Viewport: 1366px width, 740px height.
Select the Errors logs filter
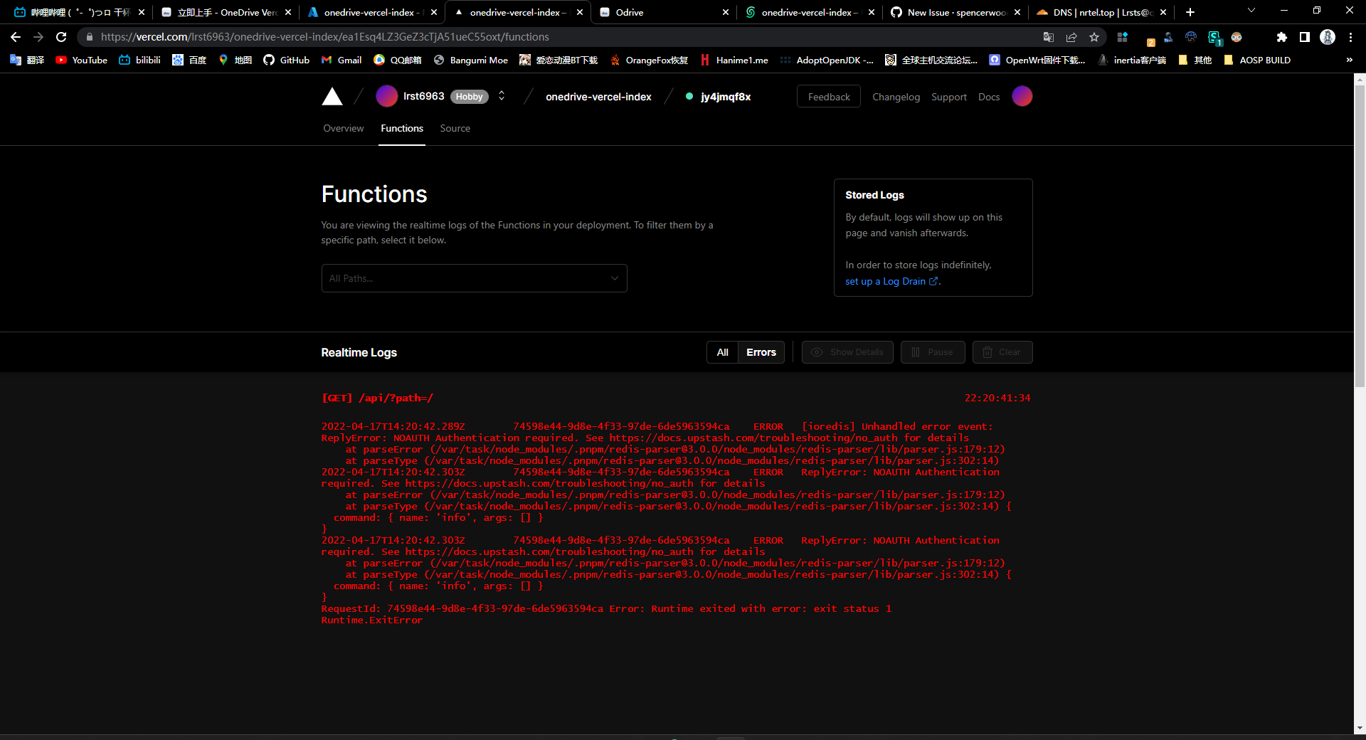[x=761, y=352]
